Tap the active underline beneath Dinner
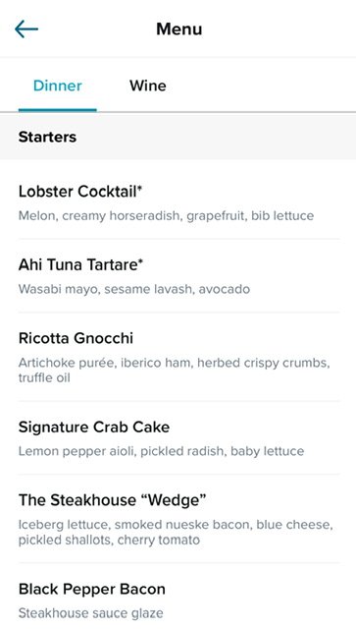Image resolution: width=356 pixels, height=629 pixels. click(58, 110)
